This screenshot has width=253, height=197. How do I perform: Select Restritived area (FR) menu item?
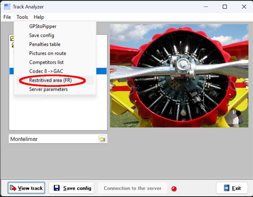point(50,80)
